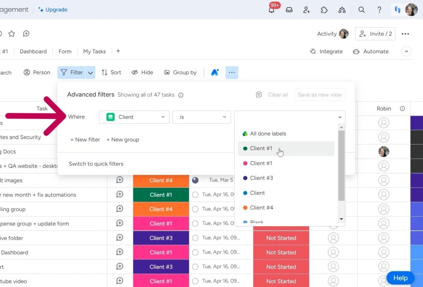Switch to the Form tab
The width and height of the screenshot is (423, 287).
coord(65,51)
